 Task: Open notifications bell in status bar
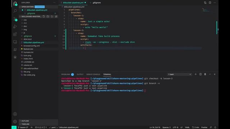215,128
